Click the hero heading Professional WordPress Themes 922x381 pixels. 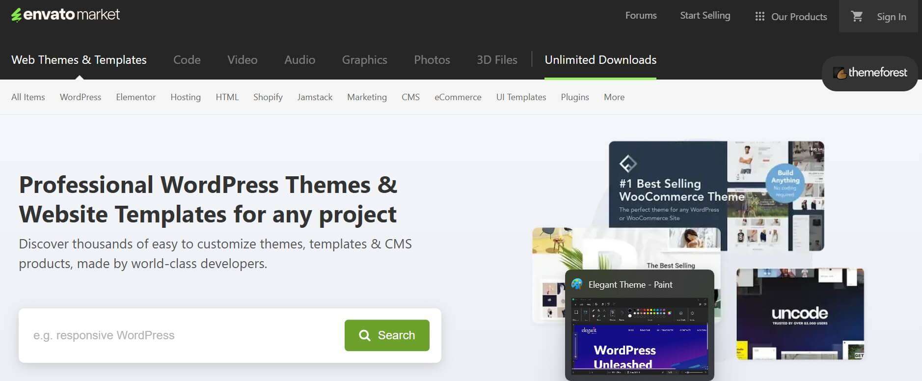click(x=208, y=199)
